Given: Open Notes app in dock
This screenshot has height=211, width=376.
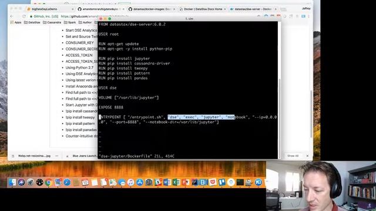Looking at the screenshot, I should (94, 182).
